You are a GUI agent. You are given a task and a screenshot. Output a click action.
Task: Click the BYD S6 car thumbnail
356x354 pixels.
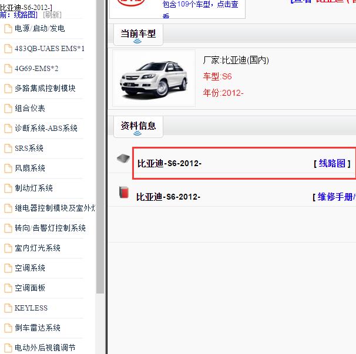[x=154, y=78]
